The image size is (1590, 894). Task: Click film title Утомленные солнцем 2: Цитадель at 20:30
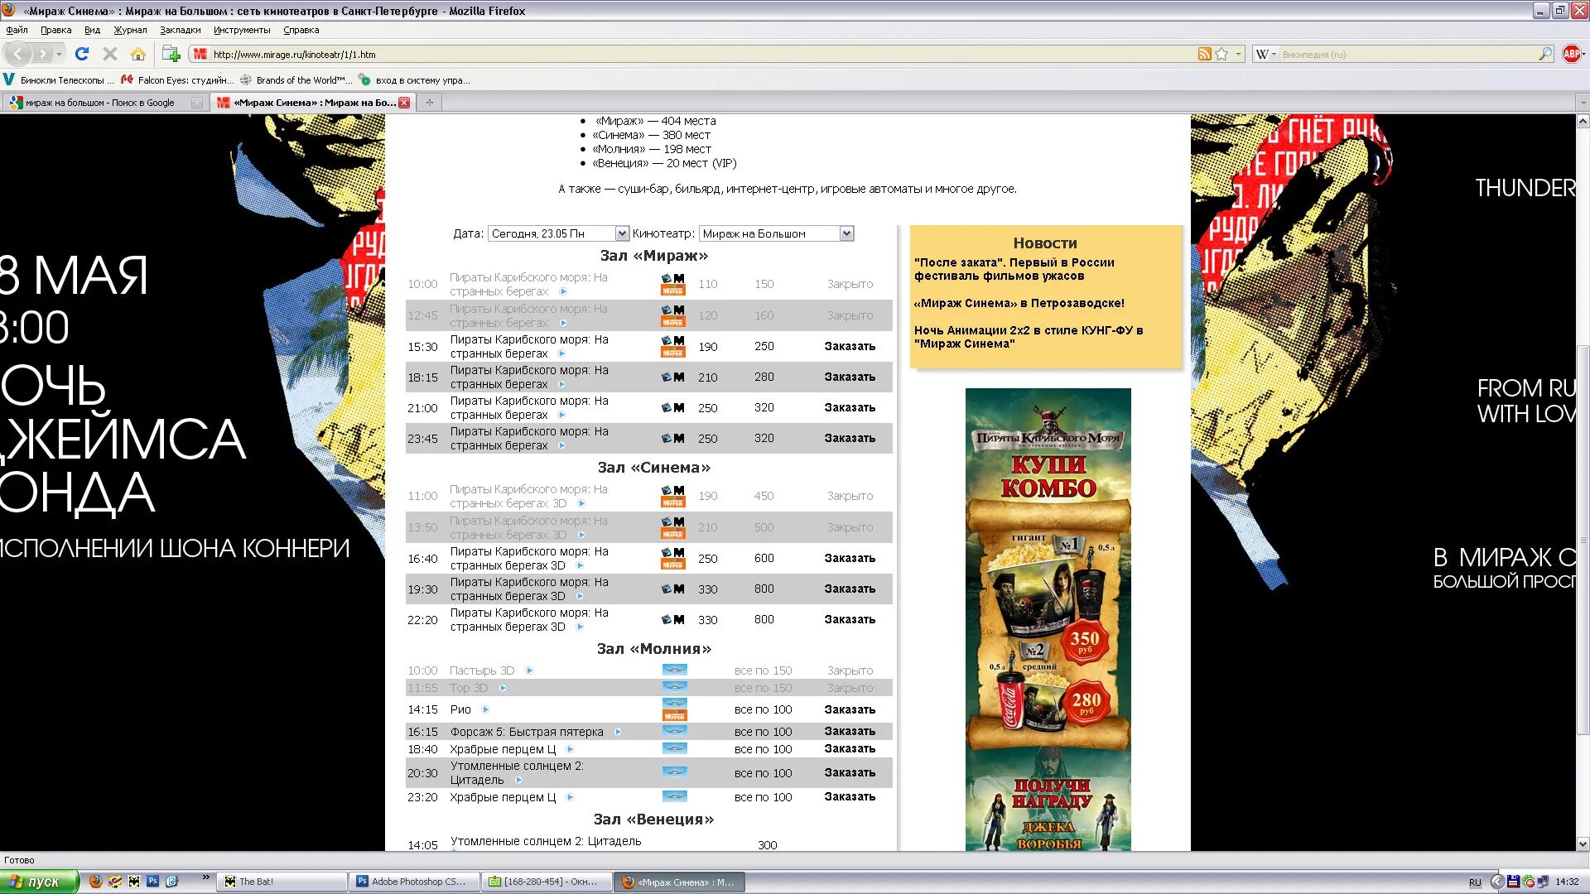coord(517,772)
